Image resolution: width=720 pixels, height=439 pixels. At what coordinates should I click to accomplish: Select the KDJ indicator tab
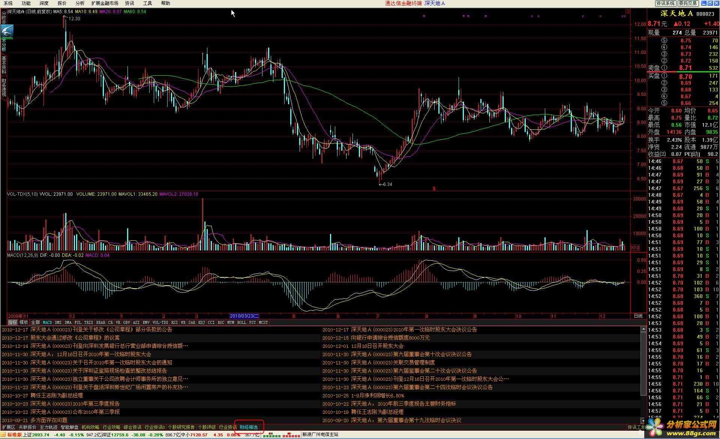pos(202,322)
